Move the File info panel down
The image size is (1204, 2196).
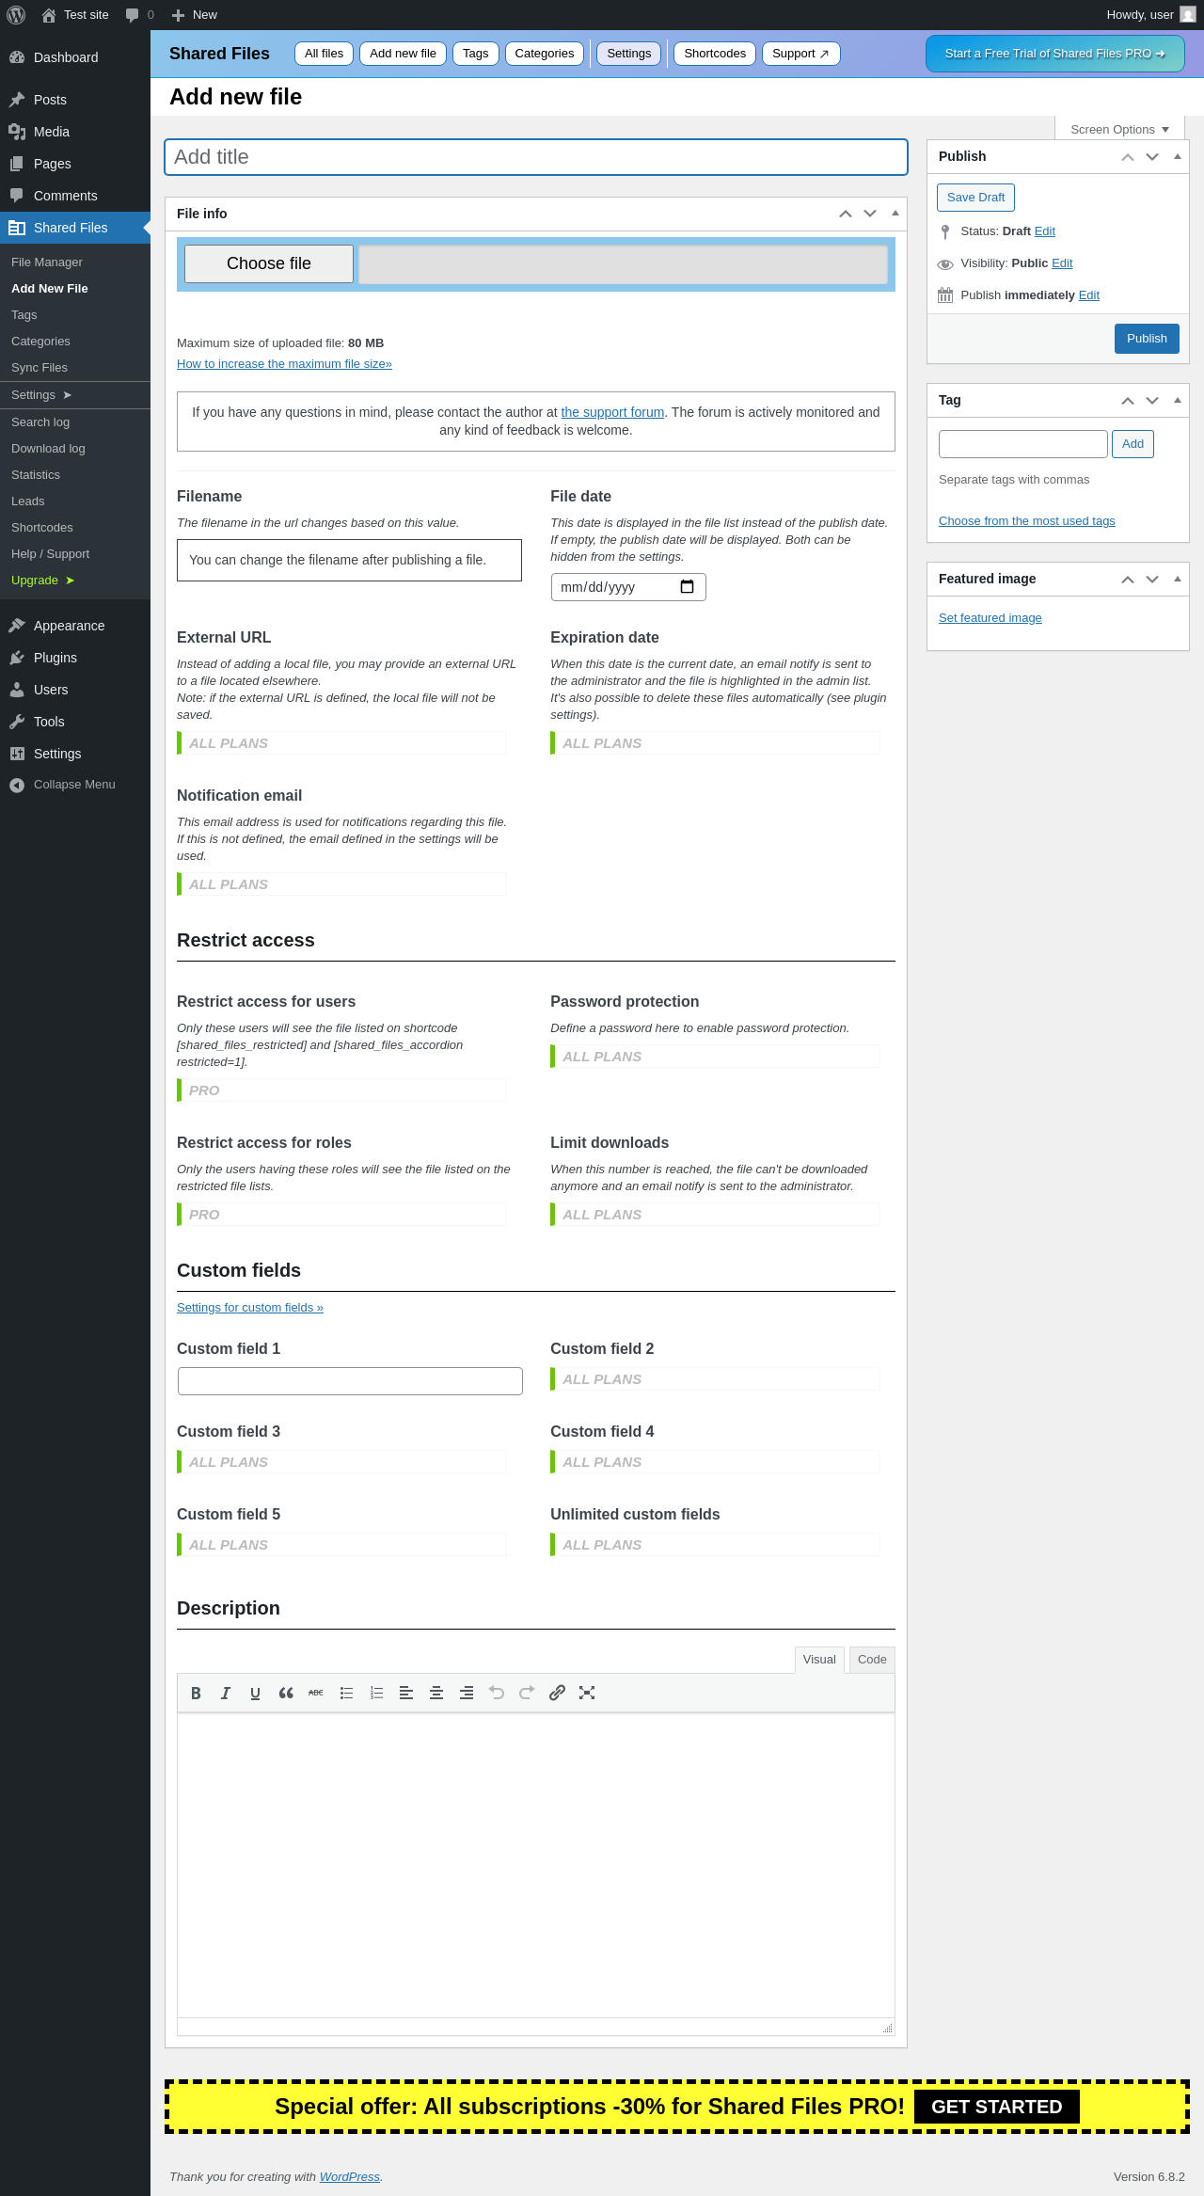point(870,214)
